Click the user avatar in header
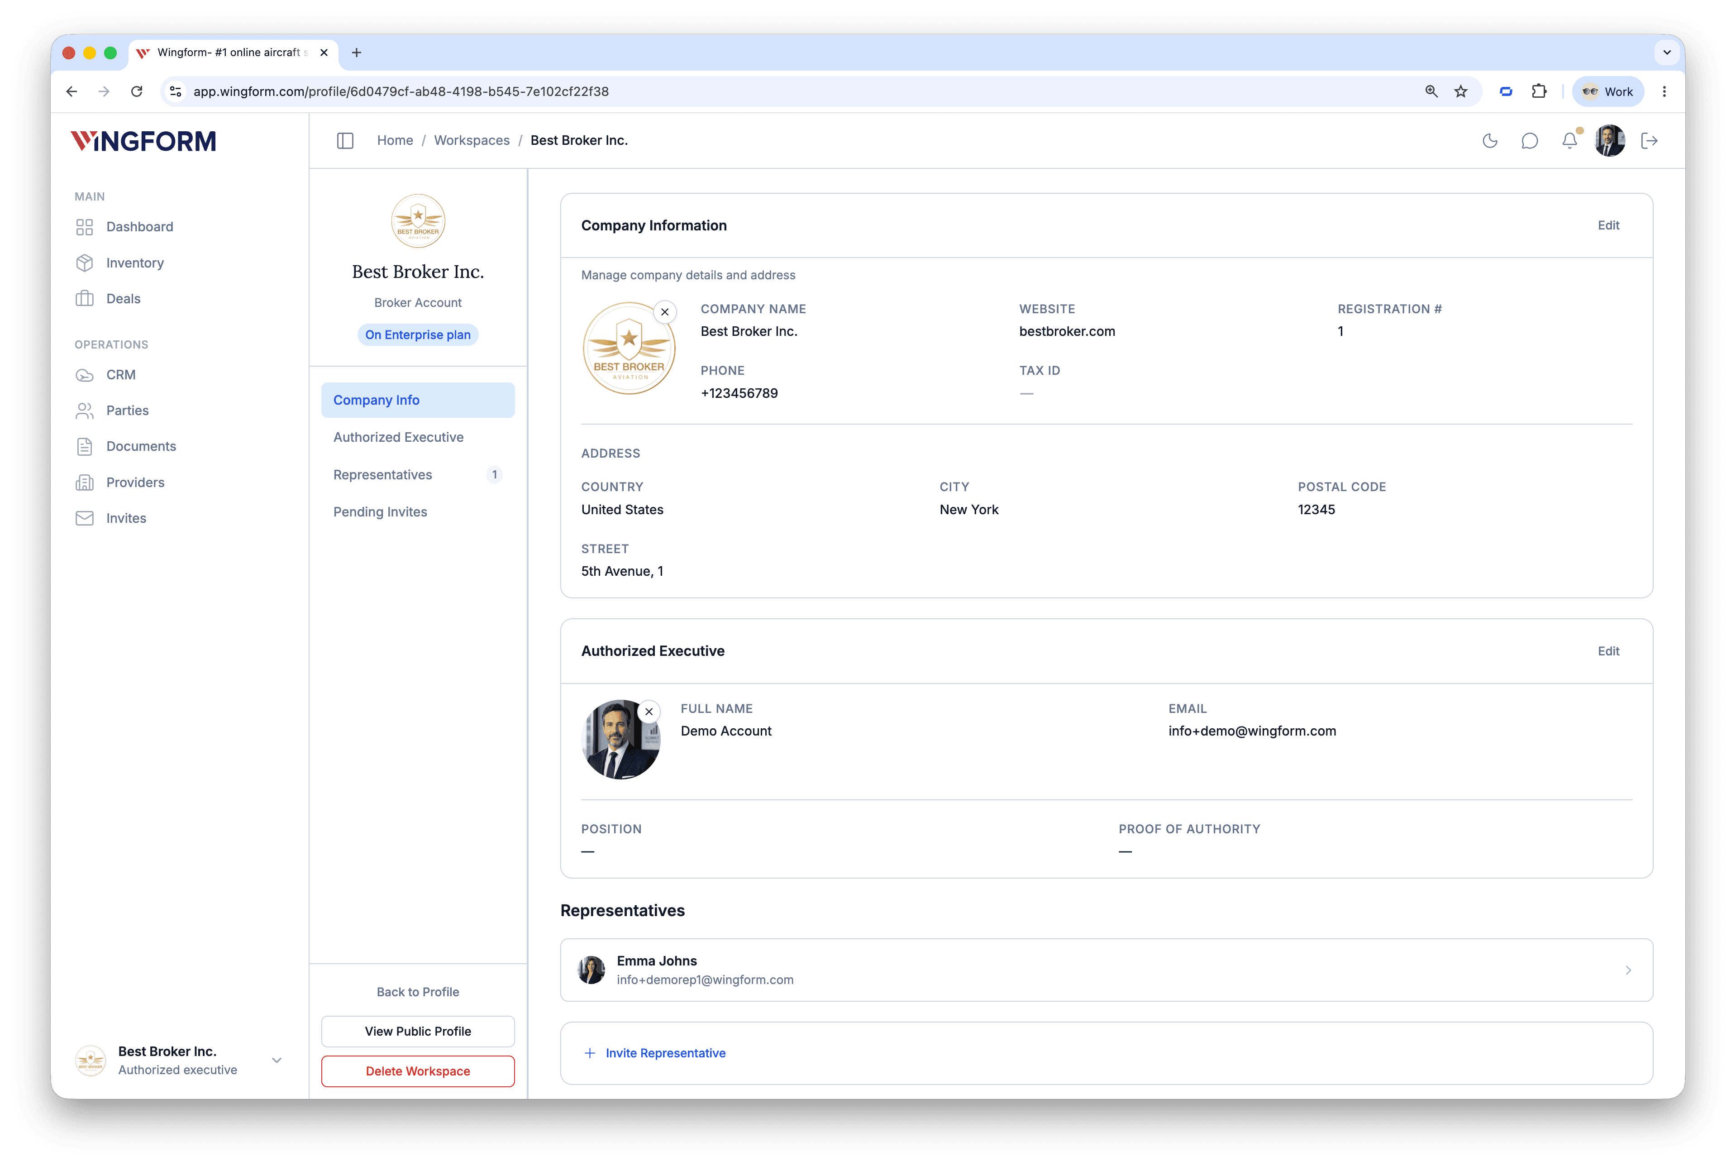This screenshot has width=1736, height=1166. [1610, 140]
